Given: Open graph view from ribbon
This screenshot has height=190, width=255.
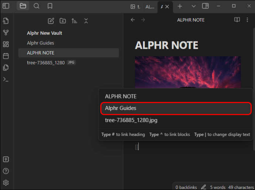Looking at the screenshot, I should coord(6,33).
